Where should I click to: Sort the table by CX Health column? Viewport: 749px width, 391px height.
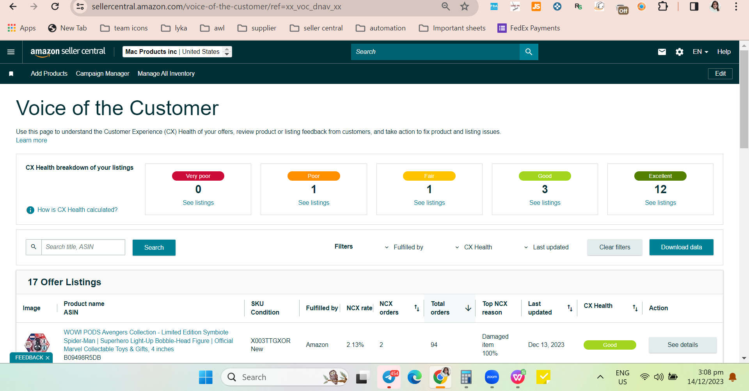[x=635, y=308]
